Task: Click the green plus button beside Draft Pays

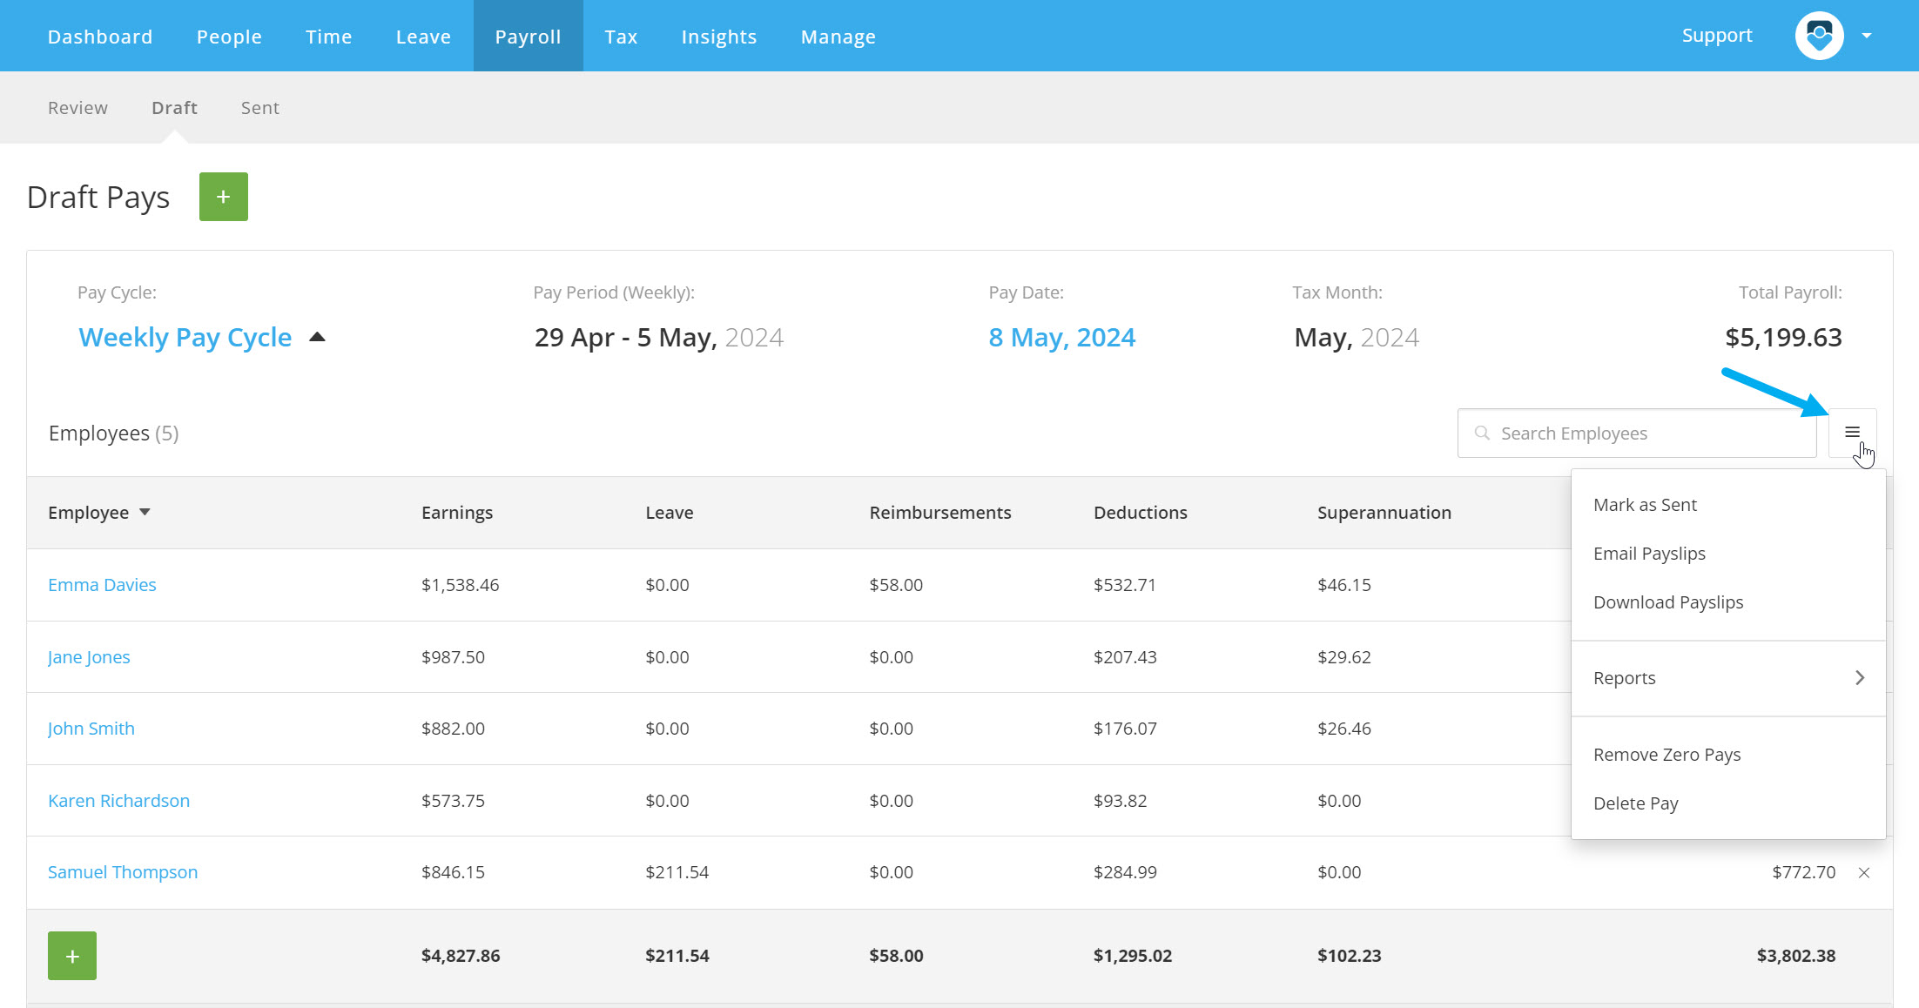Action: [224, 197]
